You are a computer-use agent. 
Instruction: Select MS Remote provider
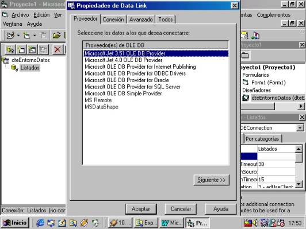point(98,100)
